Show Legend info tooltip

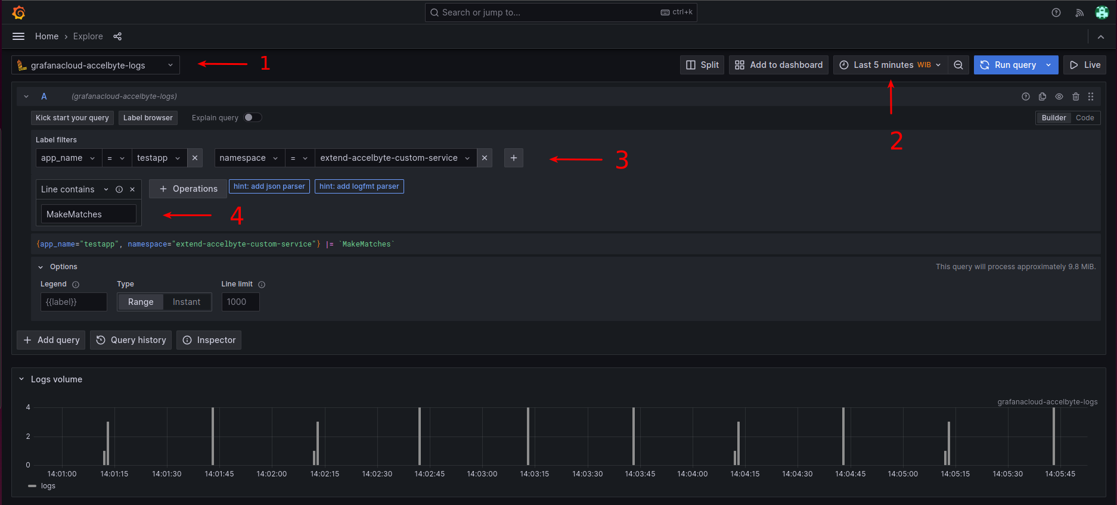[76, 285]
